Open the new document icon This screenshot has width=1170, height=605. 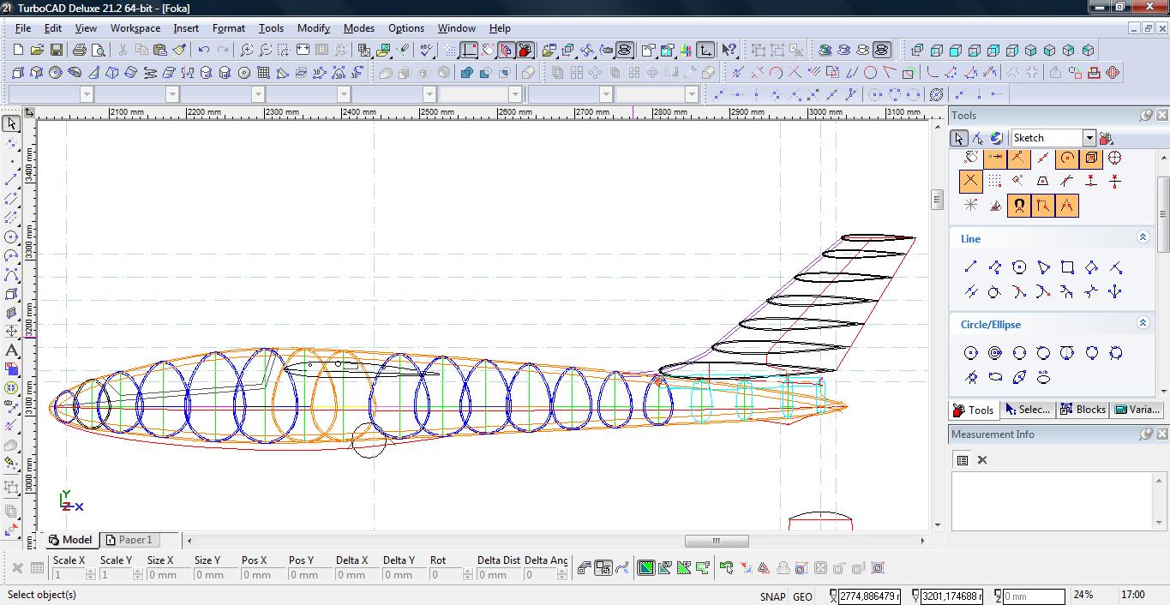point(18,51)
